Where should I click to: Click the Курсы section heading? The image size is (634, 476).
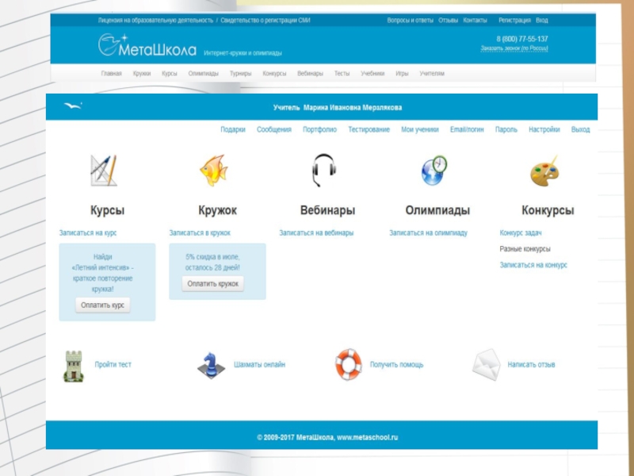tap(107, 210)
